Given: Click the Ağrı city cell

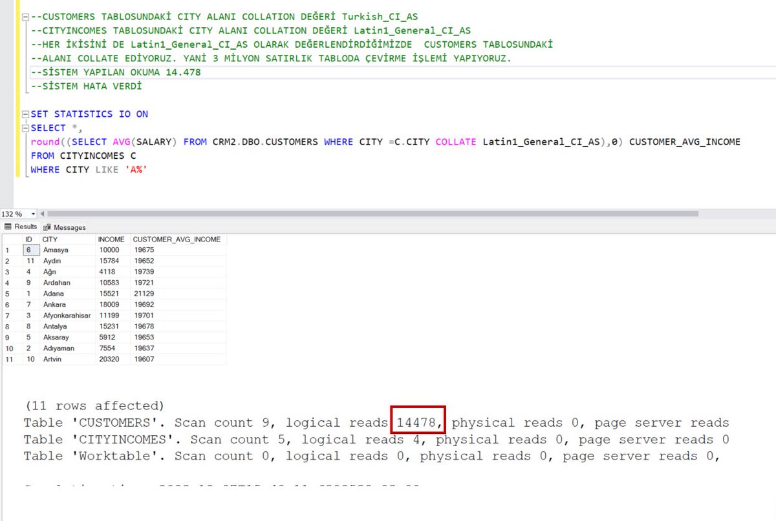Looking at the screenshot, I should 67,272.
